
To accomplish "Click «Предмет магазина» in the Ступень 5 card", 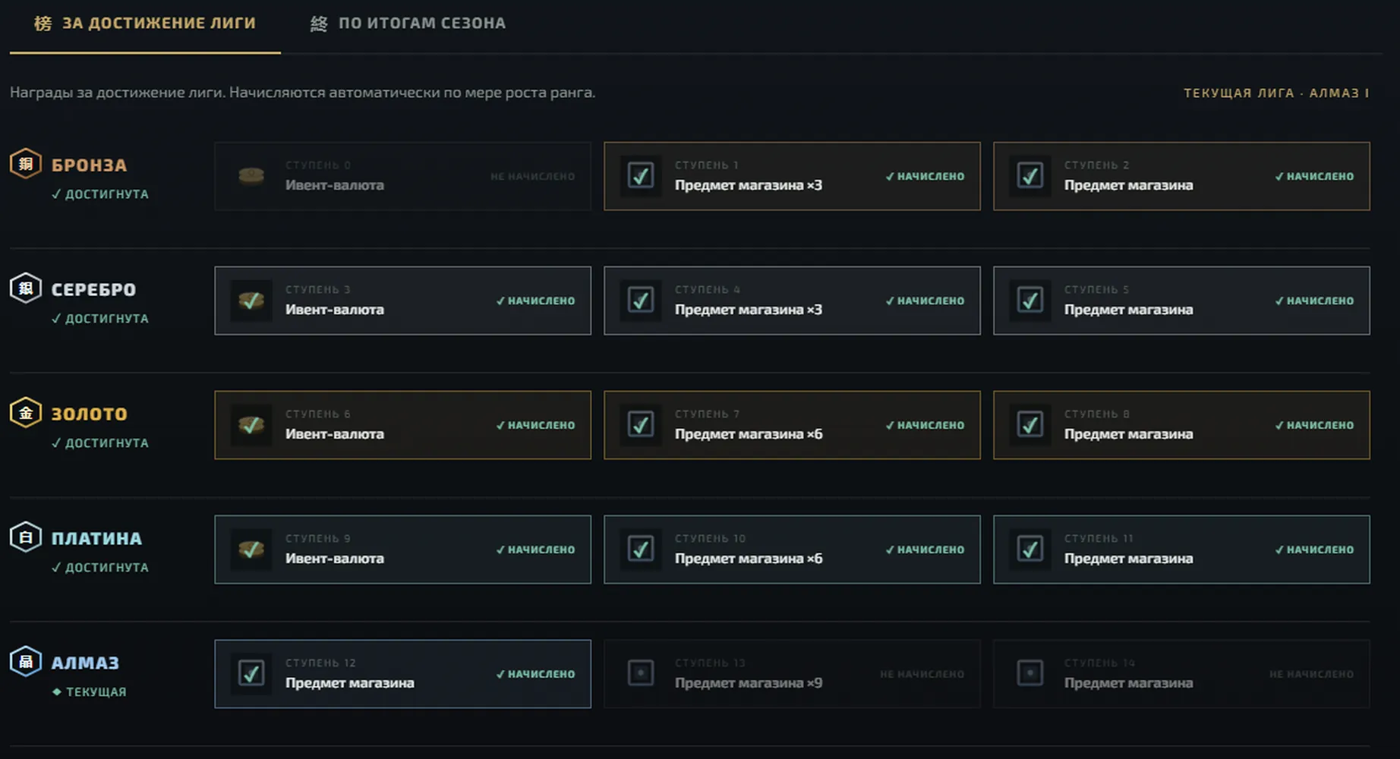I will point(1128,310).
